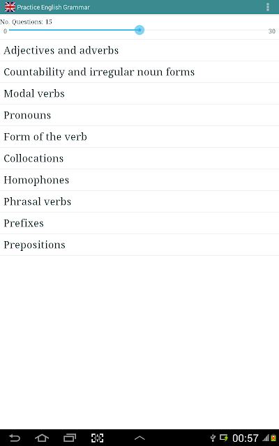Pick the Homophones category
The height and width of the screenshot is (446, 279).
(139, 180)
